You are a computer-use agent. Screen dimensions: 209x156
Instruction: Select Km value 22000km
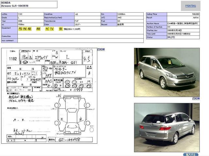(121, 14)
